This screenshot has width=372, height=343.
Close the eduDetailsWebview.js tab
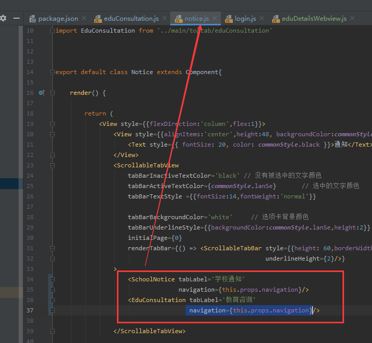click(352, 18)
